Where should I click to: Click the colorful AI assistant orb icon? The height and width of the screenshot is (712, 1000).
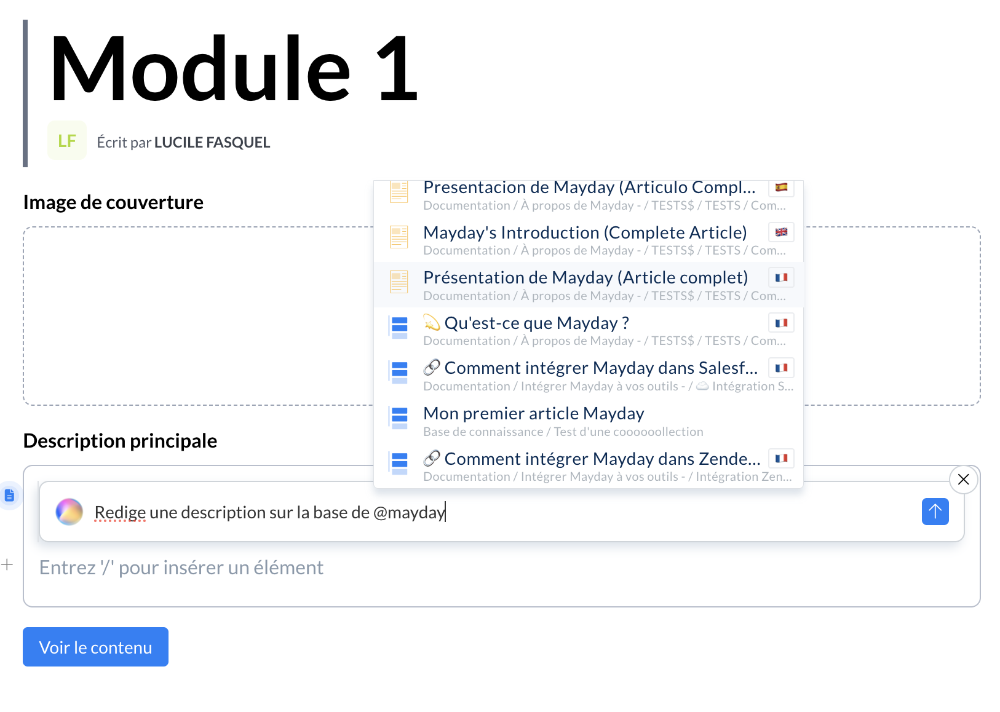pyautogui.click(x=69, y=512)
